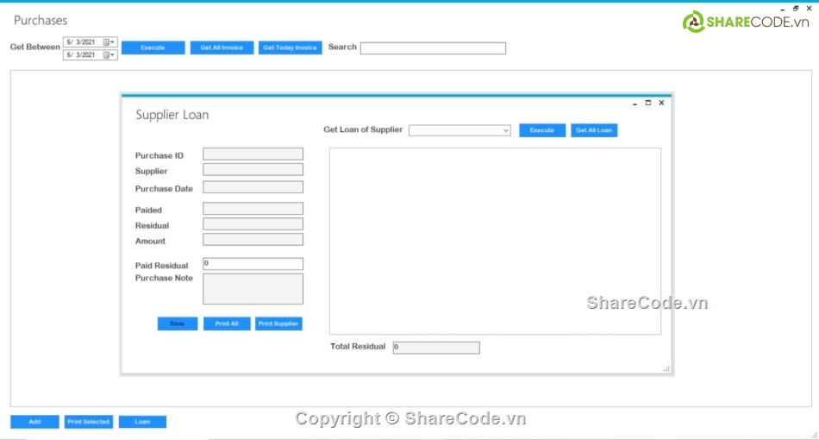The width and height of the screenshot is (819, 440).
Task: Click inside the Purchase Note text area
Action: tap(253, 289)
